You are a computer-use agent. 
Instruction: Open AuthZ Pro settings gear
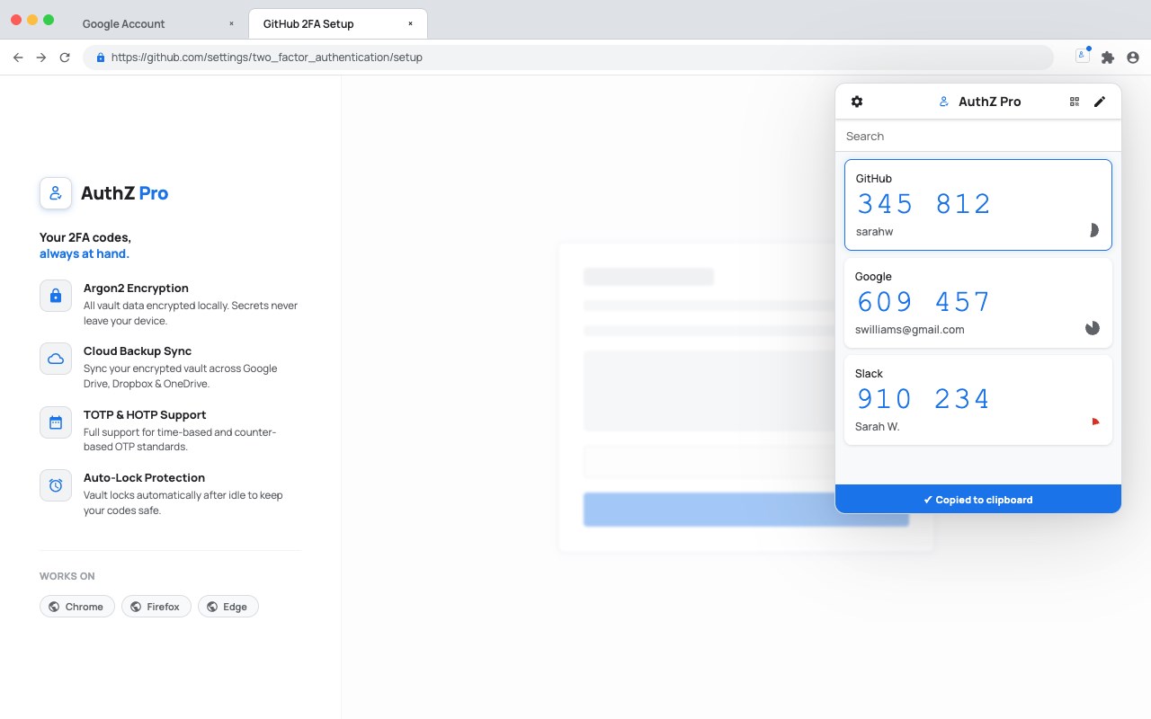pos(857,102)
